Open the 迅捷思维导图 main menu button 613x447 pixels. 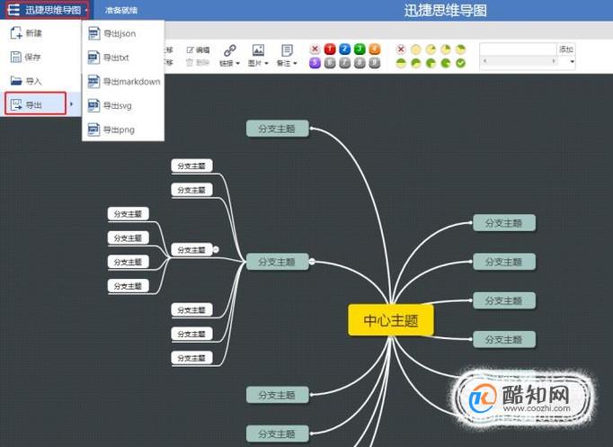pos(48,10)
